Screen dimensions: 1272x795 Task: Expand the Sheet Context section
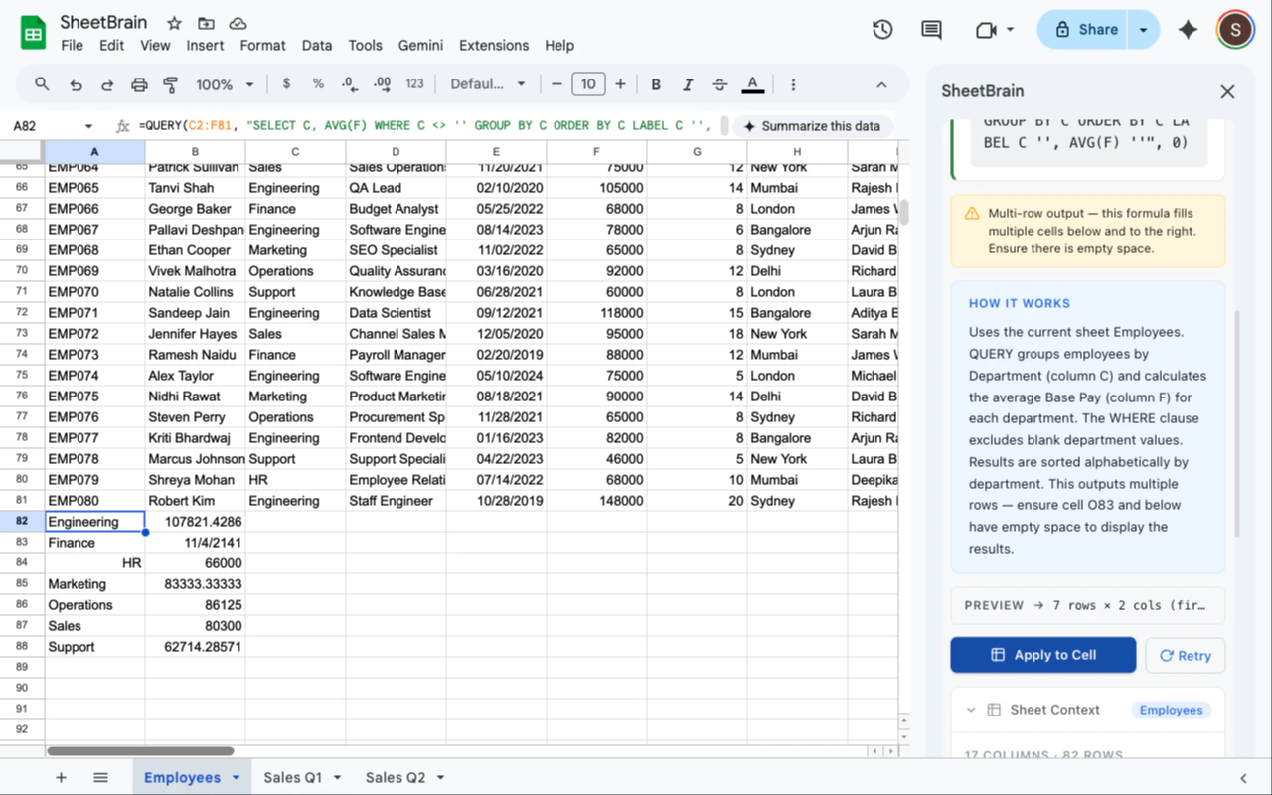coord(971,710)
